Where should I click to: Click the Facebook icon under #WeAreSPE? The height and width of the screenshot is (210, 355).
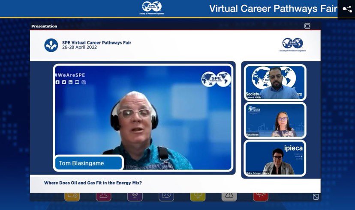tap(57, 82)
